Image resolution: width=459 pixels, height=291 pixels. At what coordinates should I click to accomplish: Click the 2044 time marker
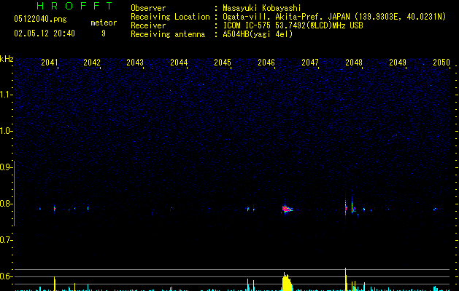pyautogui.click(x=179, y=63)
